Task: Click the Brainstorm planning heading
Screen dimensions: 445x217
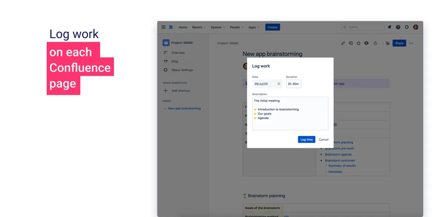Action: (x=266, y=196)
